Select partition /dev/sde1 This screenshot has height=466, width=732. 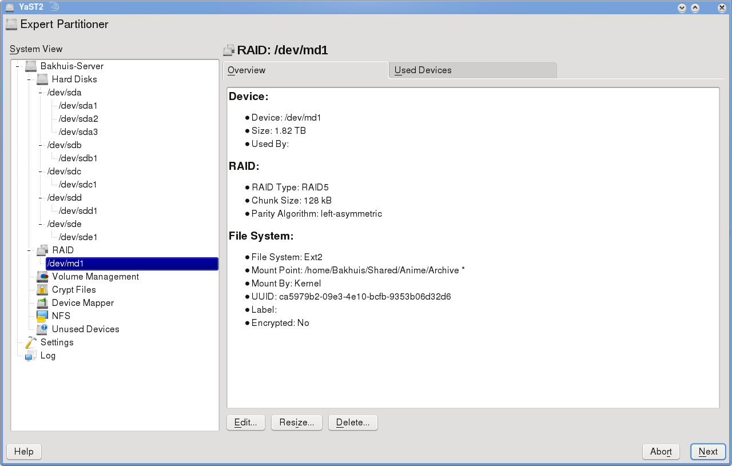coord(78,237)
